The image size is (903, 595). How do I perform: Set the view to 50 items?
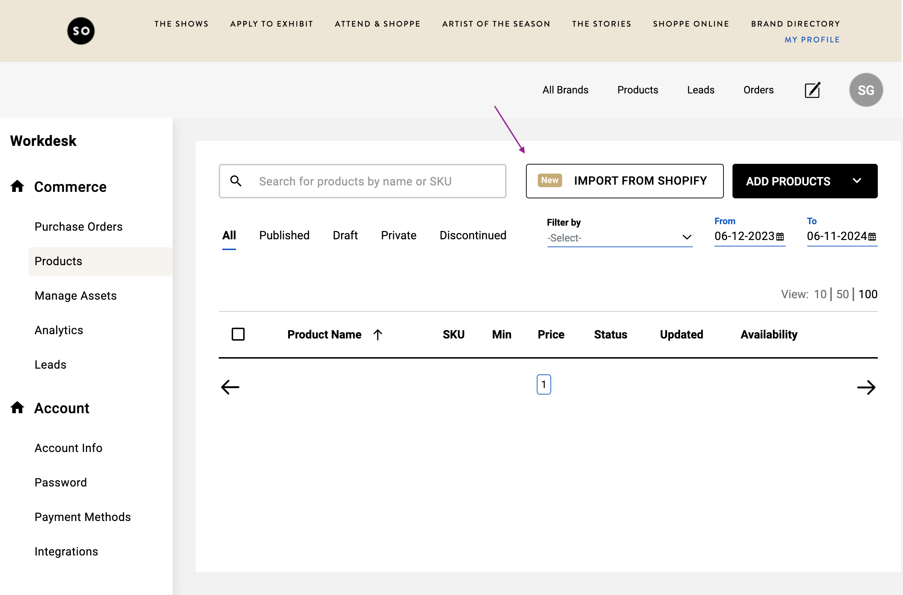[x=842, y=294]
